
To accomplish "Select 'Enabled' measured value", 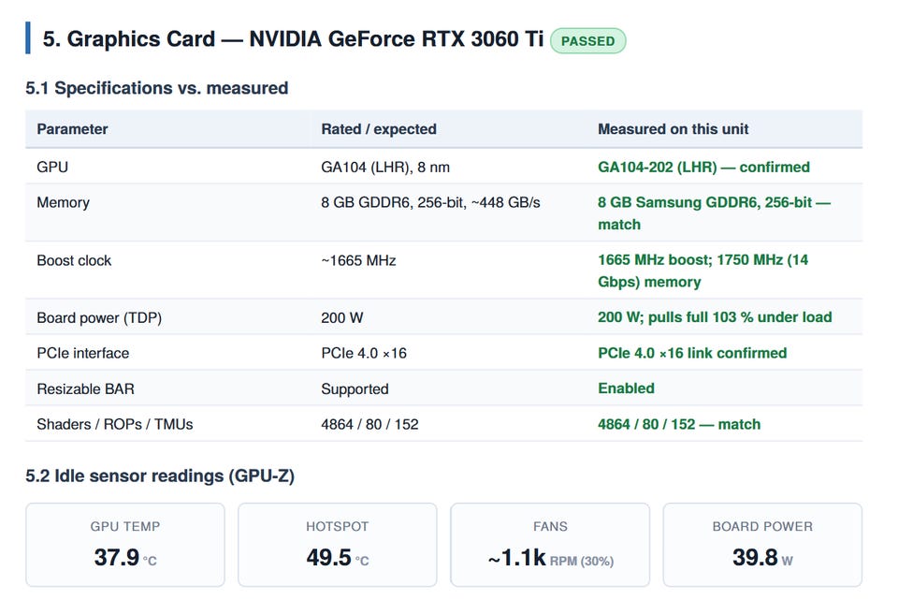I will click(626, 388).
